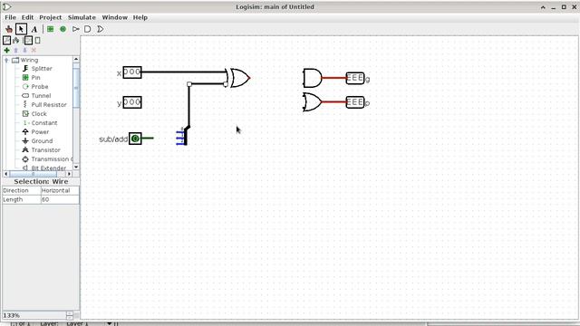Screen dimensions: 580x326
Task: Click the XOR gate on canvas
Action: coord(238,78)
